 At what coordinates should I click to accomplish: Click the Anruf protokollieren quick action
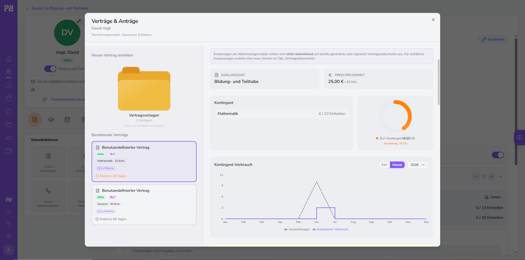point(48,197)
